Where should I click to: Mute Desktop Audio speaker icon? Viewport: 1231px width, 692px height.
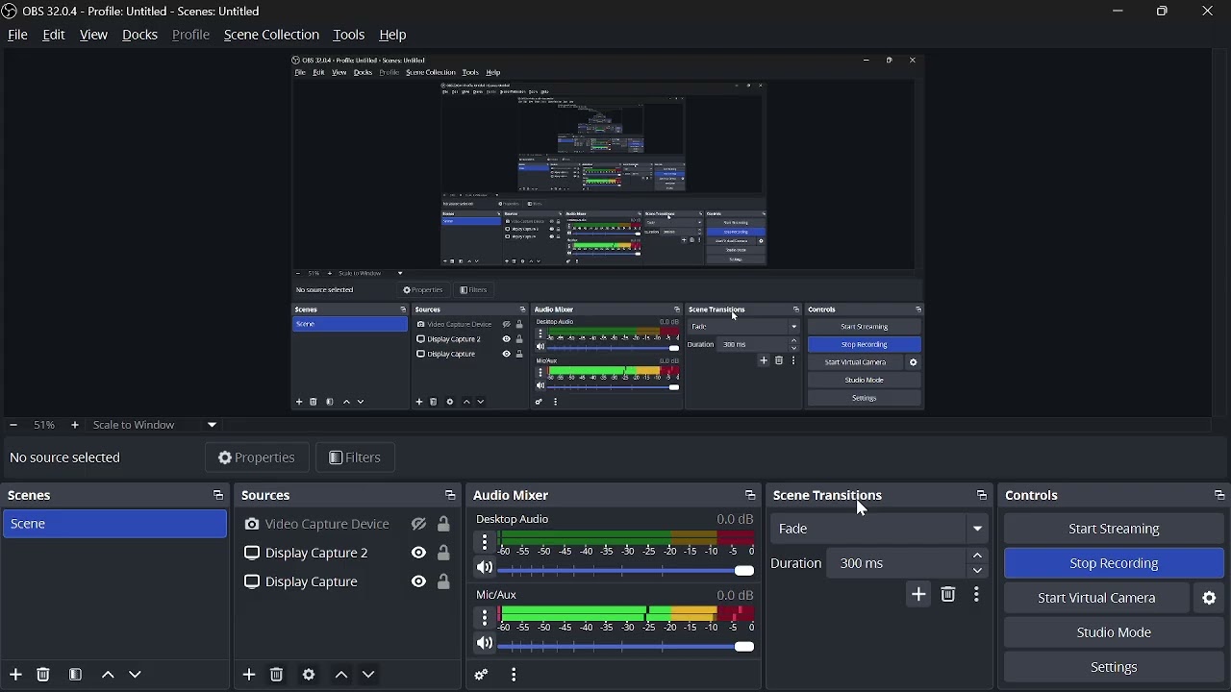(x=486, y=569)
